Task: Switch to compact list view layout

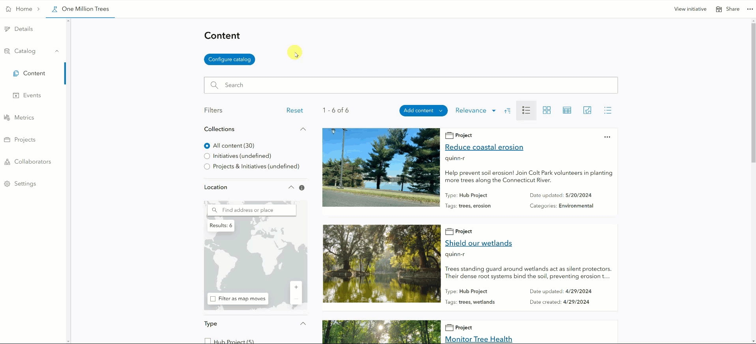Action: click(x=608, y=110)
